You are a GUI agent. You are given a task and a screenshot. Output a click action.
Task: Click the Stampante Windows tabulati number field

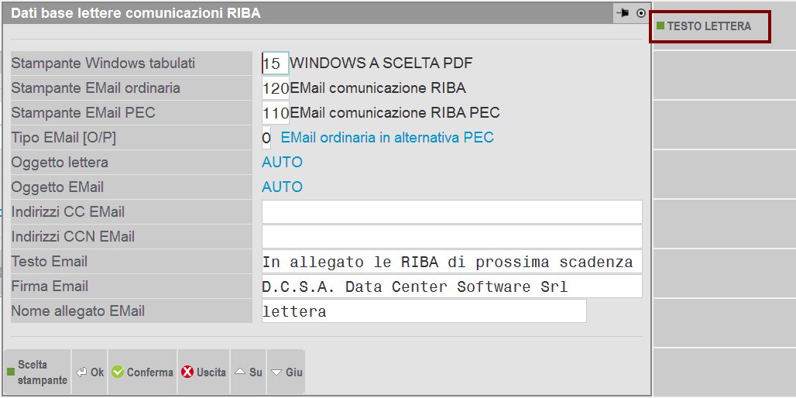(x=275, y=63)
